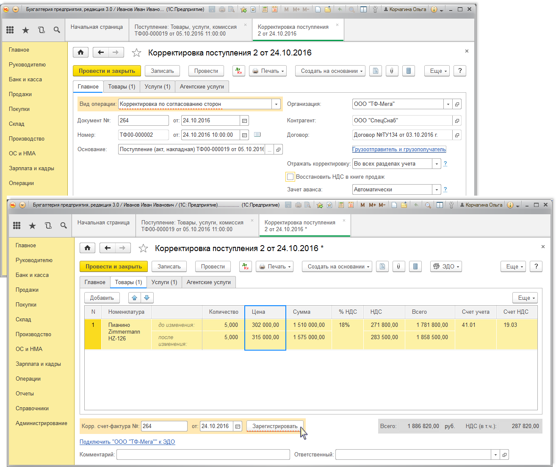Click the Dt/Kt postings icon in lower window
The width and height of the screenshot is (556, 467).
tap(246, 266)
